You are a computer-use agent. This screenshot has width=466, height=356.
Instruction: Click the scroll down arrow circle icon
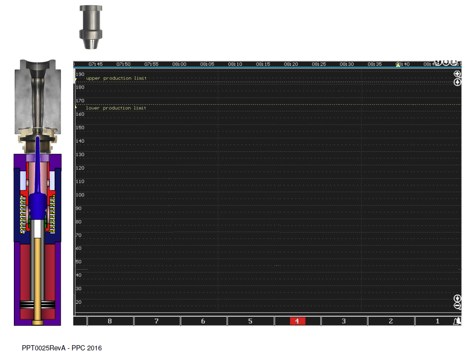coord(457,298)
